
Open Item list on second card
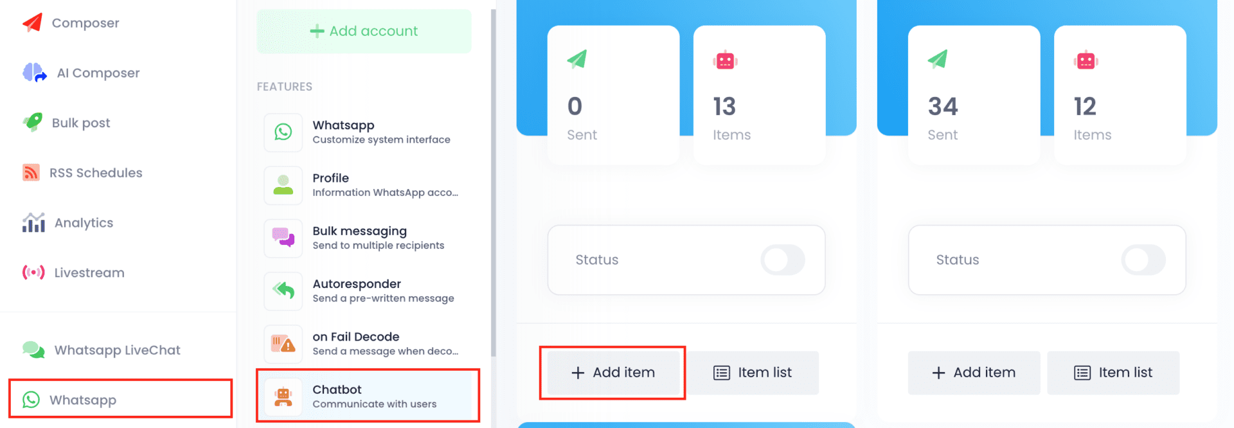1113,373
